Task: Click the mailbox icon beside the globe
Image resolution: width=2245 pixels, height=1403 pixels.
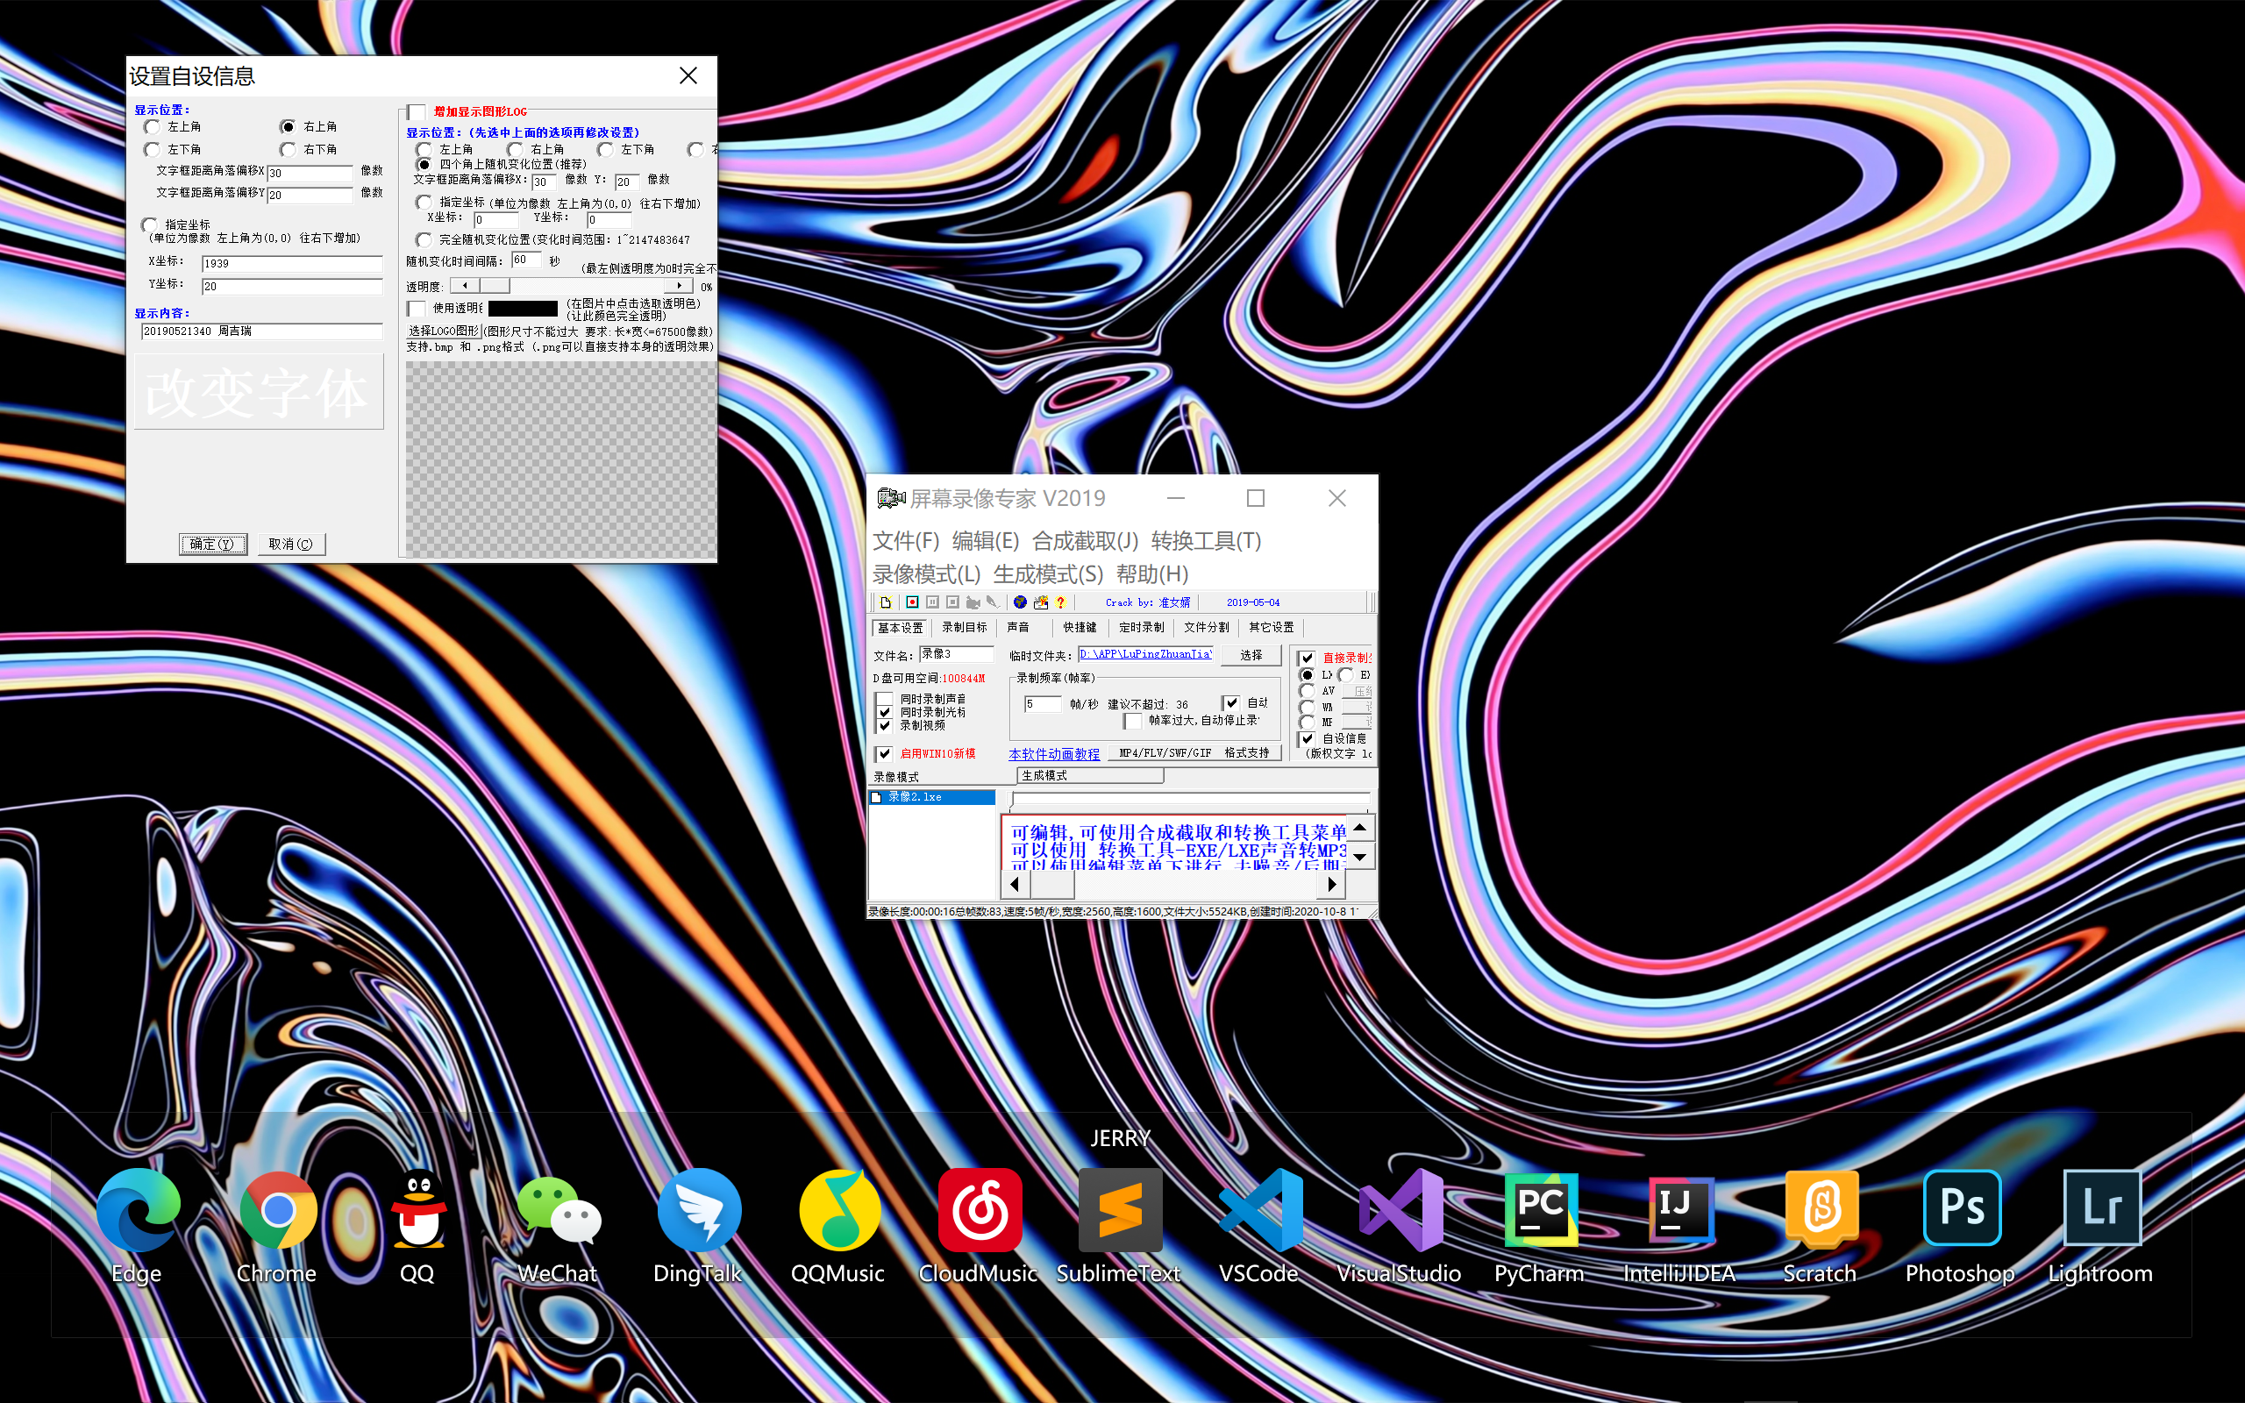Action: (x=1041, y=602)
